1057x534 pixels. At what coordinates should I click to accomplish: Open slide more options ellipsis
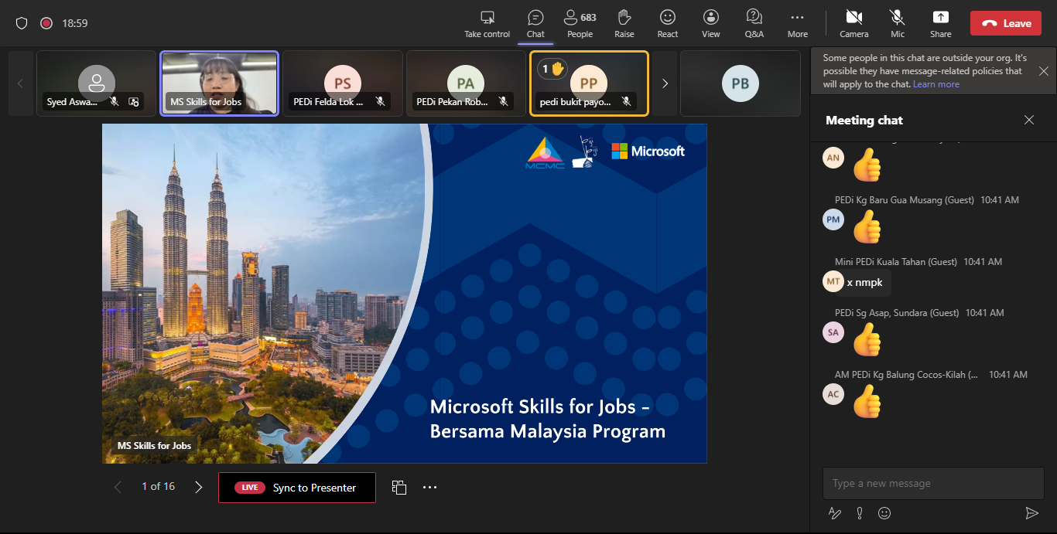(430, 487)
